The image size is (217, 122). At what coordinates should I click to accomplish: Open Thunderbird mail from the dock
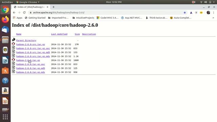click(5, 29)
